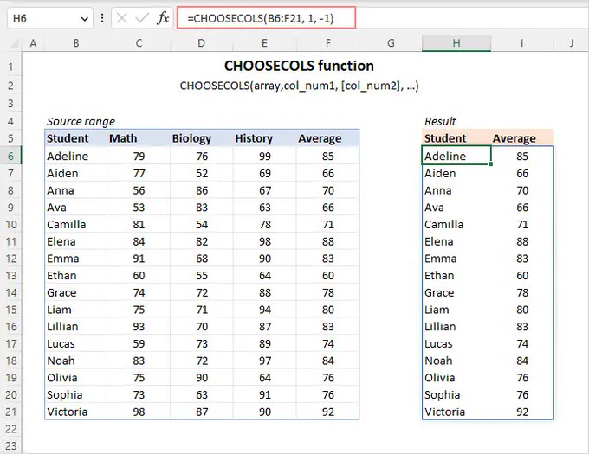Click 'History' header cell
Viewport: 589px width, 454px height.
(x=264, y=138)
